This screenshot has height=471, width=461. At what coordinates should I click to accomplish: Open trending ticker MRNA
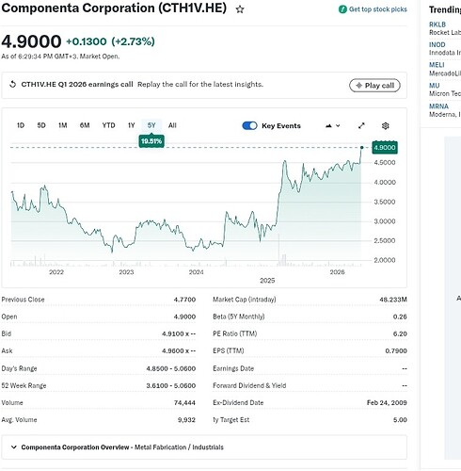[x=438, y=106]
